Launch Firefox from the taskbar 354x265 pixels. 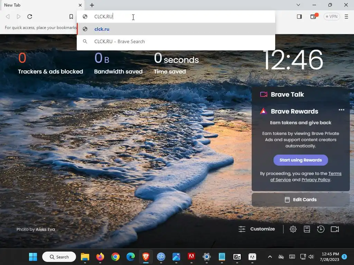[100, 257]
